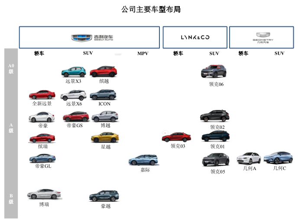Select the teal 远景X3 car image
The image size is (308, 223).
(74, 72)
